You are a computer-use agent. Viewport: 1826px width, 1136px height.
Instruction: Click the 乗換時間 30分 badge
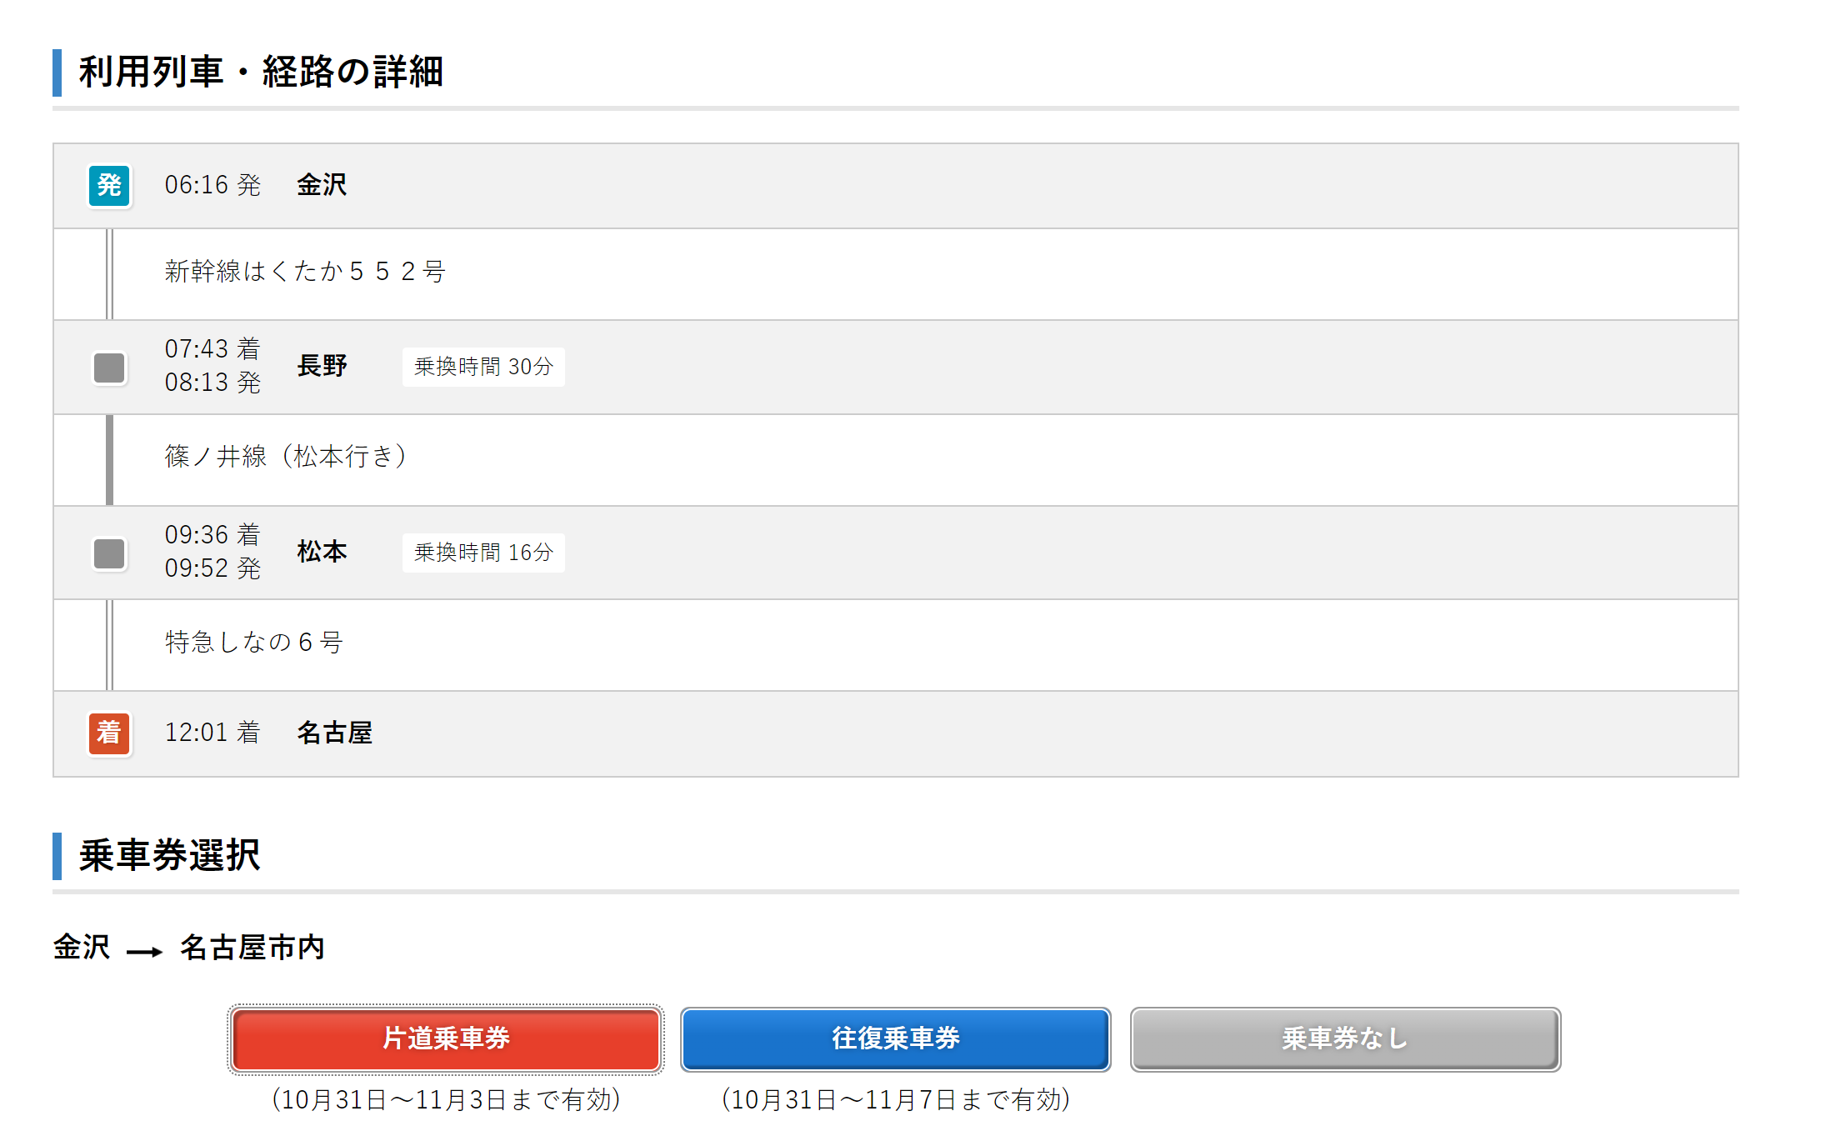point(483,367)
